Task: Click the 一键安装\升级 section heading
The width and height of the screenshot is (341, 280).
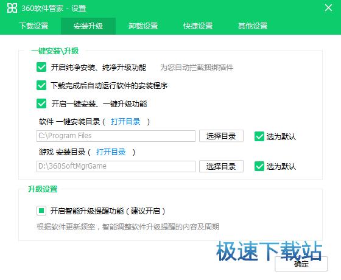Action: click(x=55, y=51)
